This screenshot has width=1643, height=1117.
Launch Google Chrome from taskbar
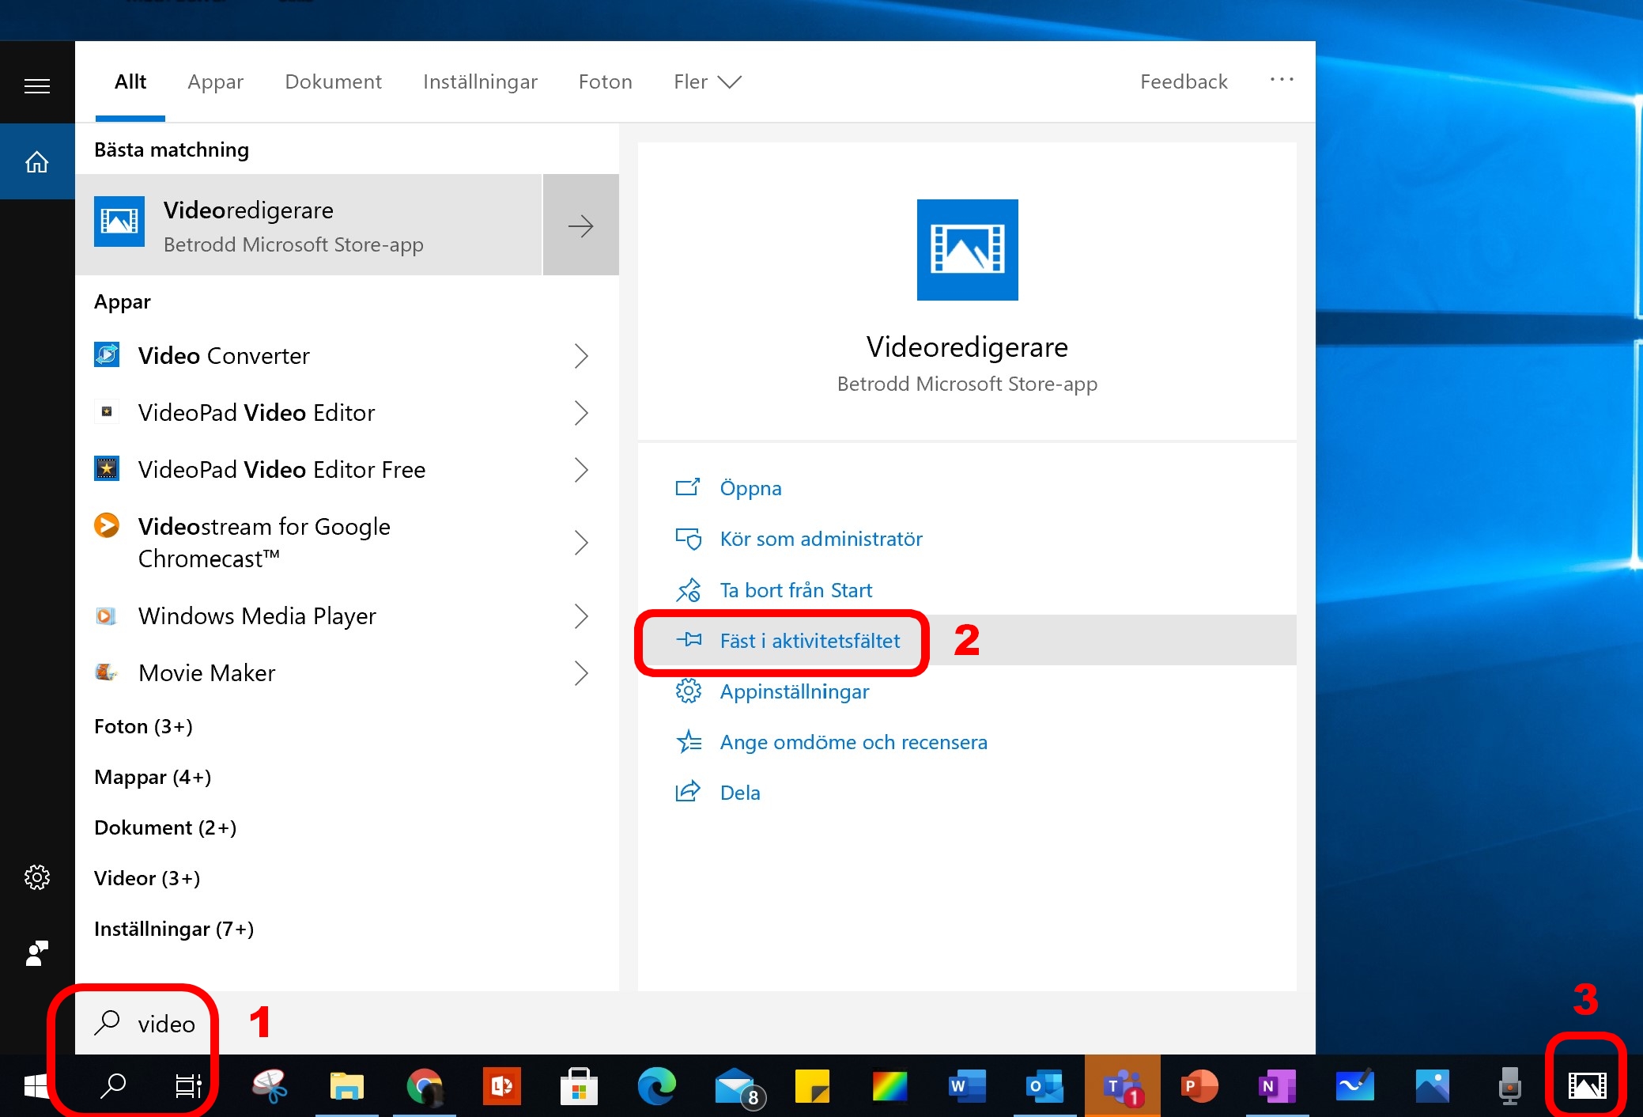click(425, 1085)
